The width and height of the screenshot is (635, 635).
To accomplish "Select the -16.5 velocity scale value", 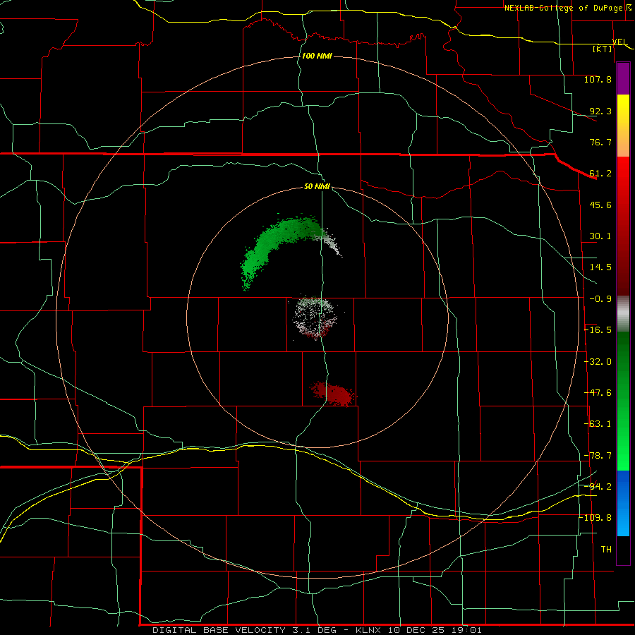I will (x=598, y=330).
